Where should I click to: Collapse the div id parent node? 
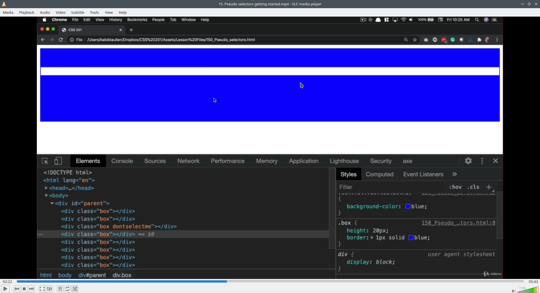52,203
